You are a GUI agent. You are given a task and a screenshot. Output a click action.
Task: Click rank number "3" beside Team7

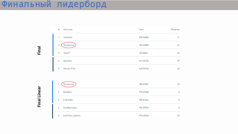pos(59,53)
